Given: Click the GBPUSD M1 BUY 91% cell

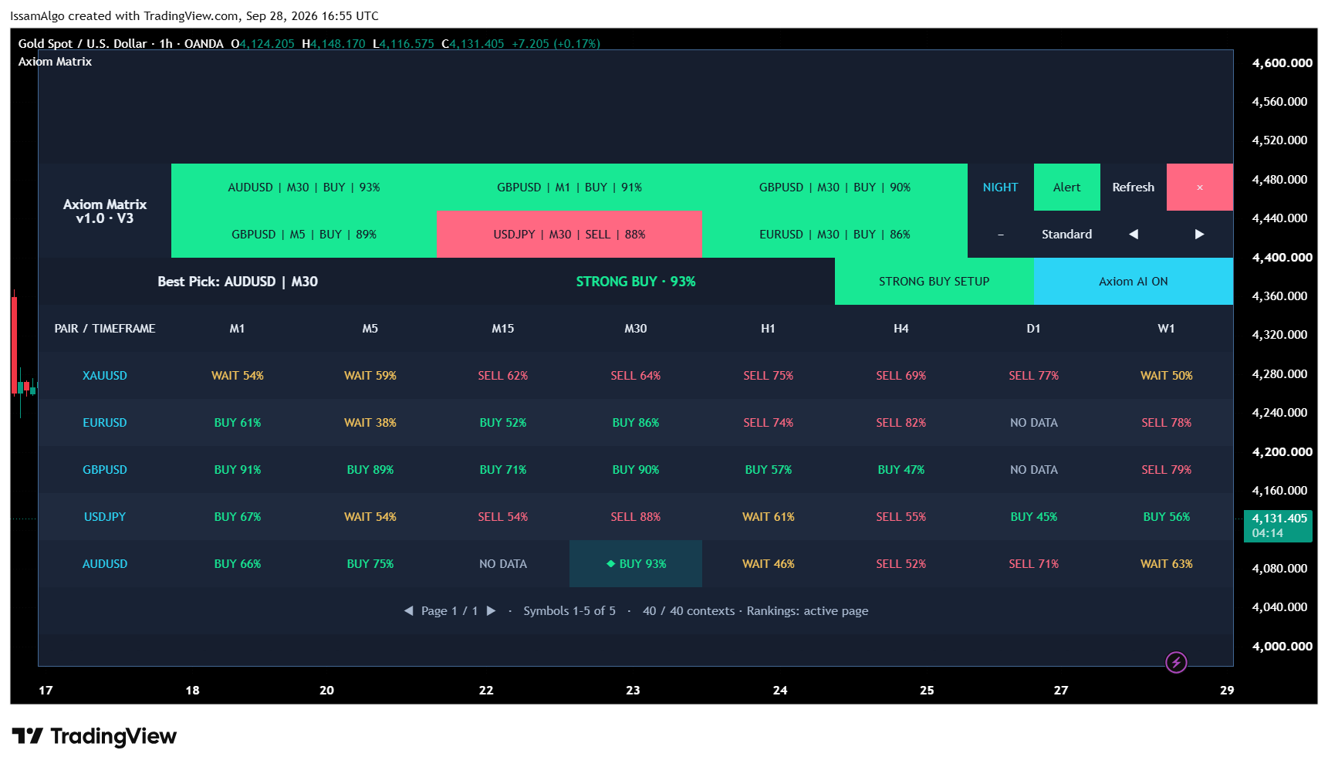Looking at the screenshot, I should coord(238,470).
